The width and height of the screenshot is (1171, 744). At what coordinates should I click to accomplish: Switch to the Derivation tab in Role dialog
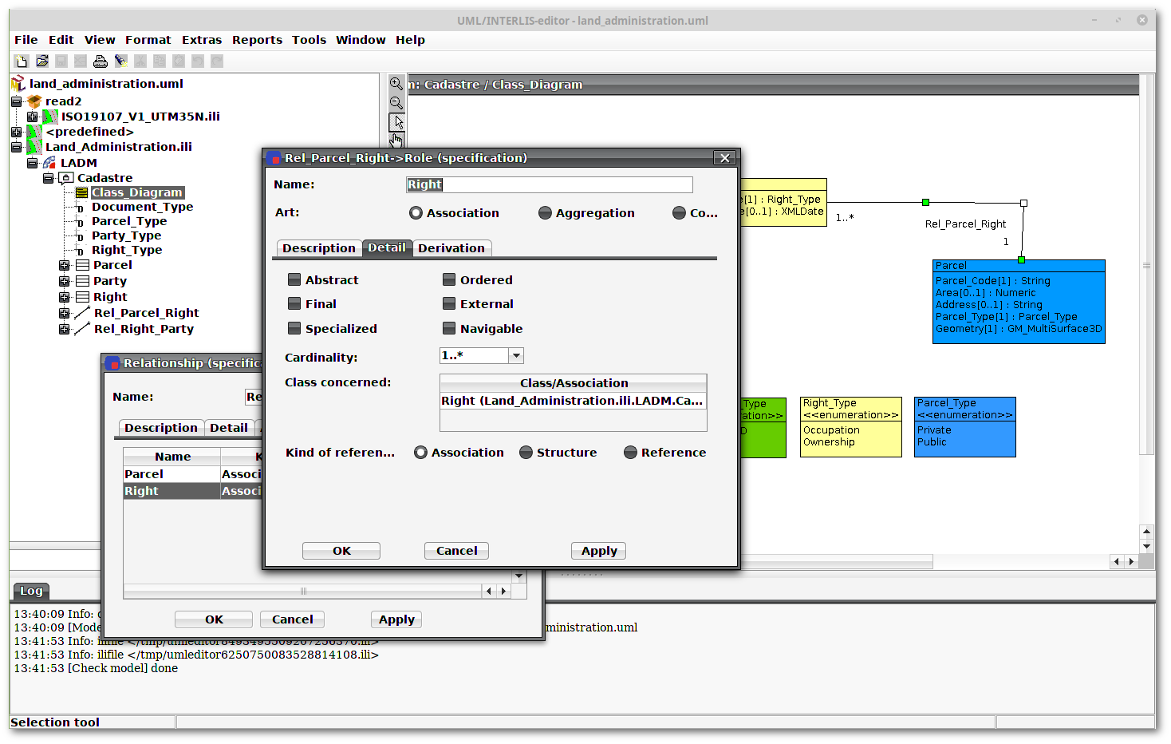pyautogui.click(x=451, y=248)
